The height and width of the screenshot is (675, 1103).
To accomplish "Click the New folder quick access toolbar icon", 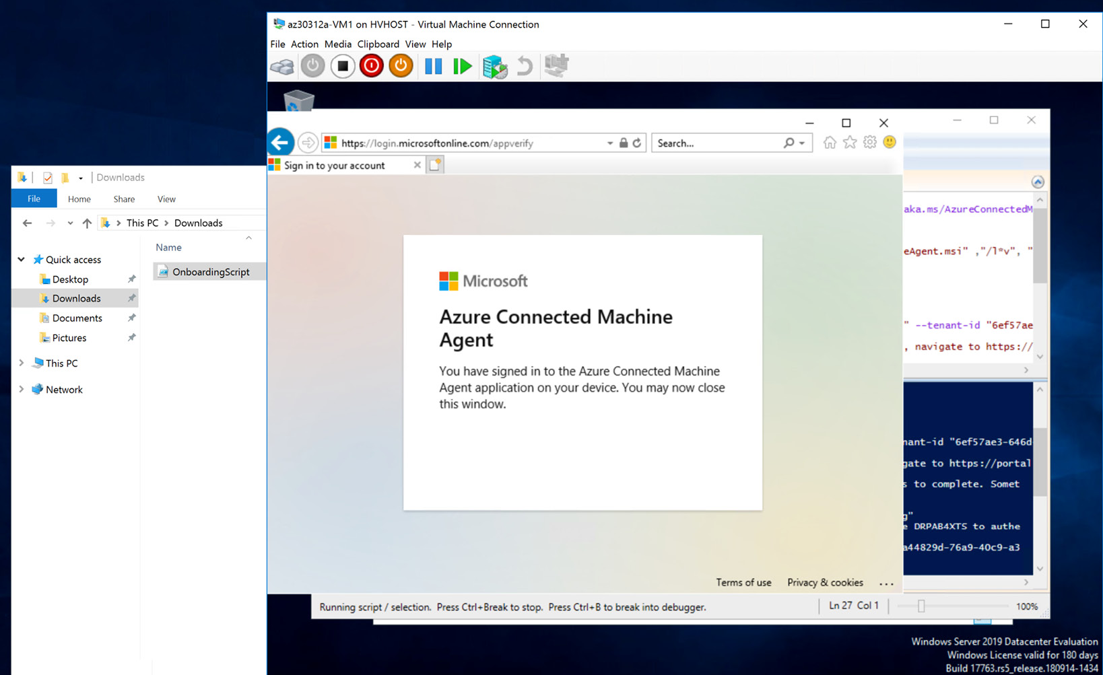I will [65, 178].
